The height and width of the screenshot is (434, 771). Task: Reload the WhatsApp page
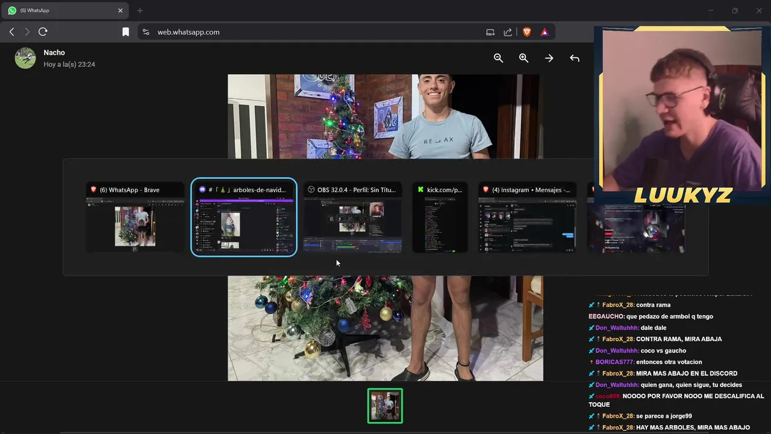[43, 32]
